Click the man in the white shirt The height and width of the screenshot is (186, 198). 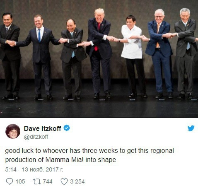(x=133, y=55)
